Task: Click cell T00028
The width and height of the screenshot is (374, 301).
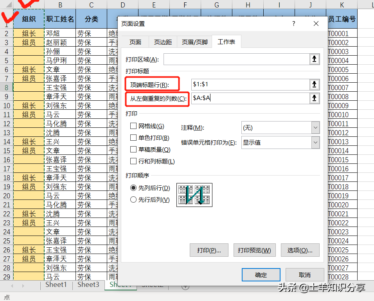Action: pyautogui.click(x=342, y=277)
